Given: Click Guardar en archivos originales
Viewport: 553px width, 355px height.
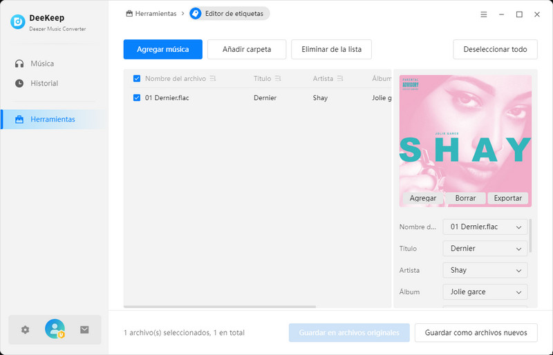Looking at the screenshot, I should point(349,332).
